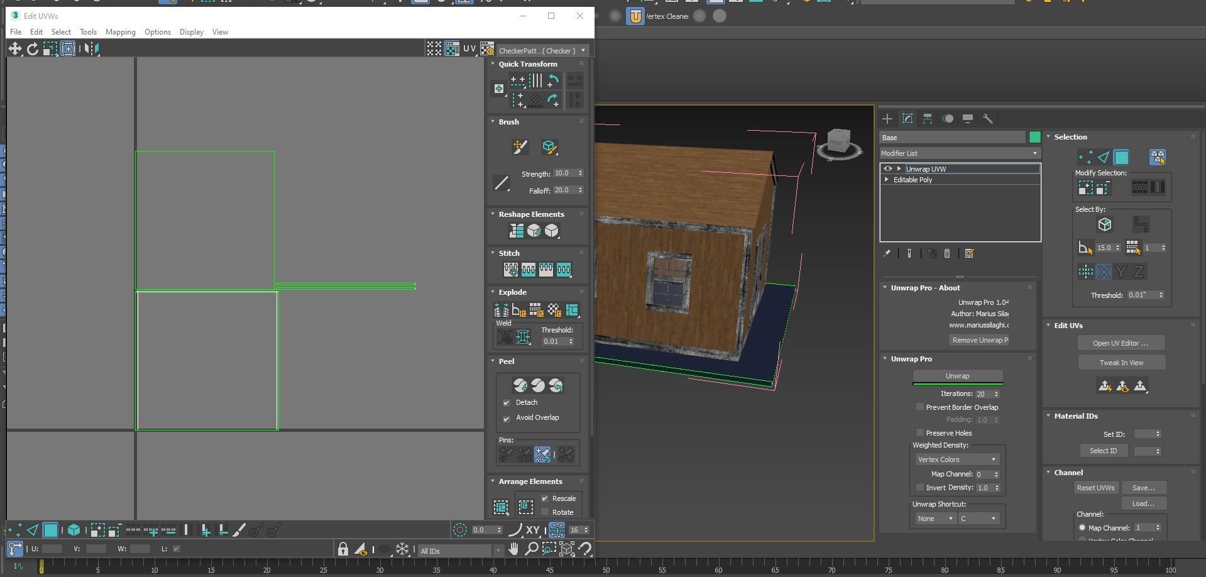Click the Open UV Editor button
1206x577 pixels.
coord(1121,343)
